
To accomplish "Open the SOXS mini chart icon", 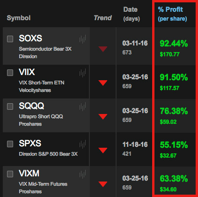I will [x=82, y=39].
